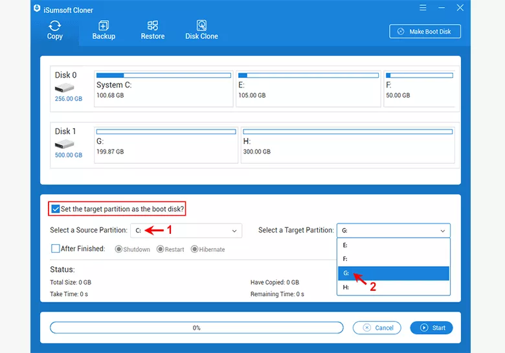Image resolution: width=505 pixels, height=353 pixels.
Task: Select the System C: partition block
Action: tap(163, 89)
